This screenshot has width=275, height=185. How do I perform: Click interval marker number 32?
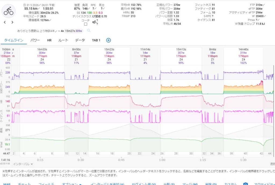tap(204, 153)
